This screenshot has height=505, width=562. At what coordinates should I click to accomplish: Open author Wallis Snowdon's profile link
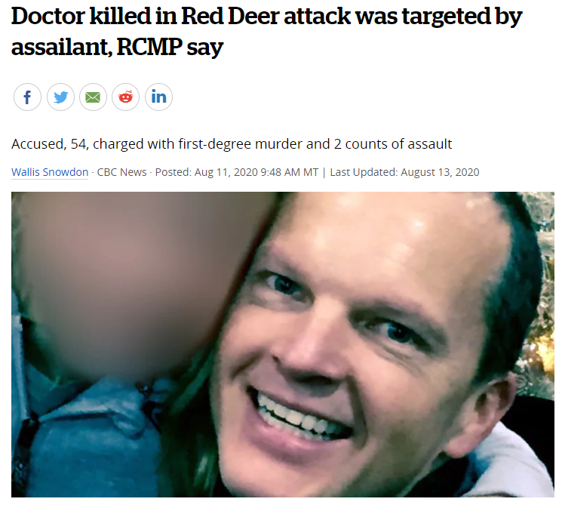coord(50,172)
